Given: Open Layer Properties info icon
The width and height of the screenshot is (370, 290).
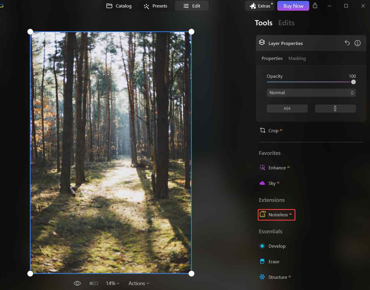Looking at the screenshot, I should pos(358,43).
